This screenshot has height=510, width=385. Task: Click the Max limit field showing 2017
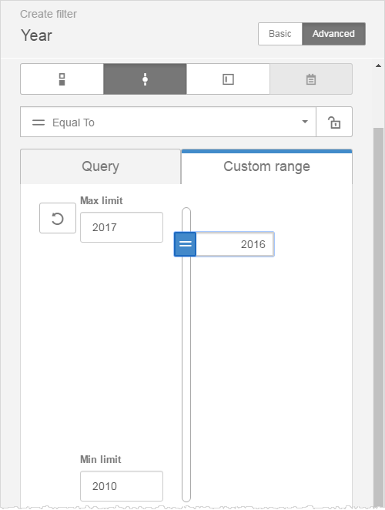[x=122, y=227]
